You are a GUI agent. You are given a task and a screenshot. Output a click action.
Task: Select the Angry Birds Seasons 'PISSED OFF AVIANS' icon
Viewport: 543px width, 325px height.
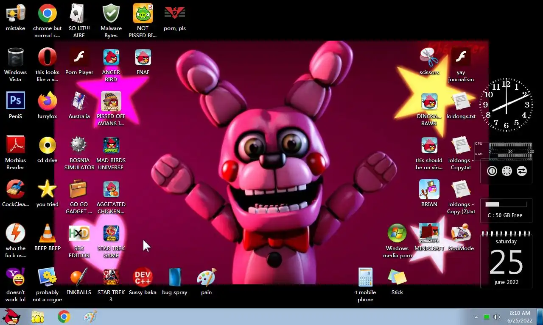coord(111,101)
